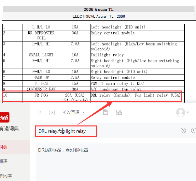Image resolution: width=196 pixels, height=181 pixels.
Task: Click the 2006 Acura TL heading
Action: [99, 9]
